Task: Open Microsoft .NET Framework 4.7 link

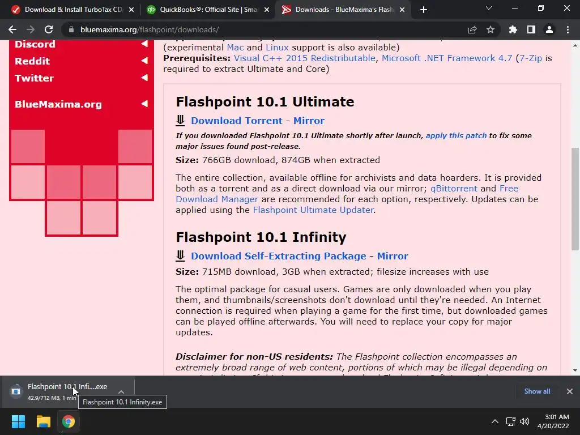Action: [447, 58]
